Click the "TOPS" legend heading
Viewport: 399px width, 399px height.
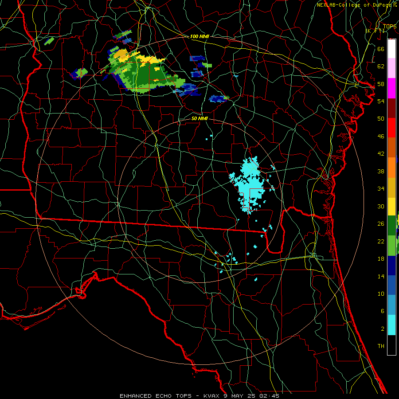point(390,26)
